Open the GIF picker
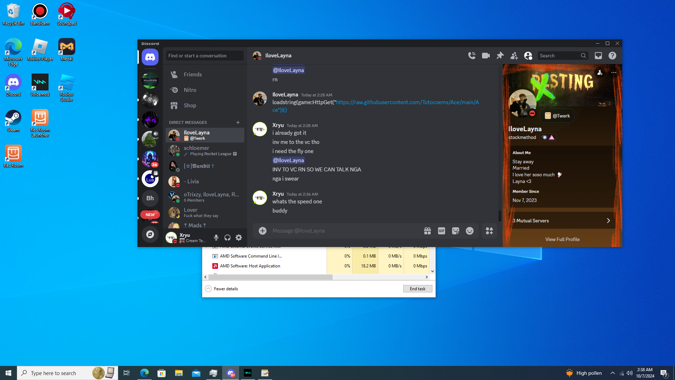This screenshot has width=675, height=380. pyautogui.click(x=442, y=231)
